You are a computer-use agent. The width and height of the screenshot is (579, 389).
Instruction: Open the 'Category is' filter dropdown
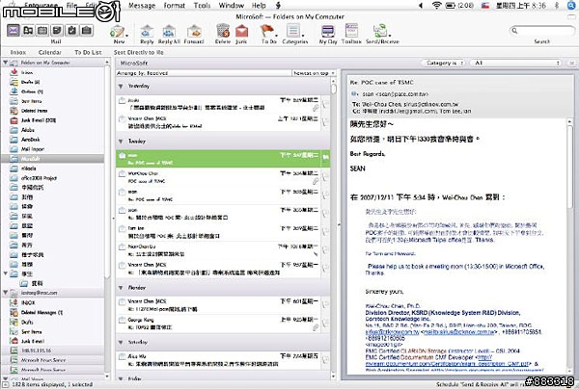(x=443, y=63)
